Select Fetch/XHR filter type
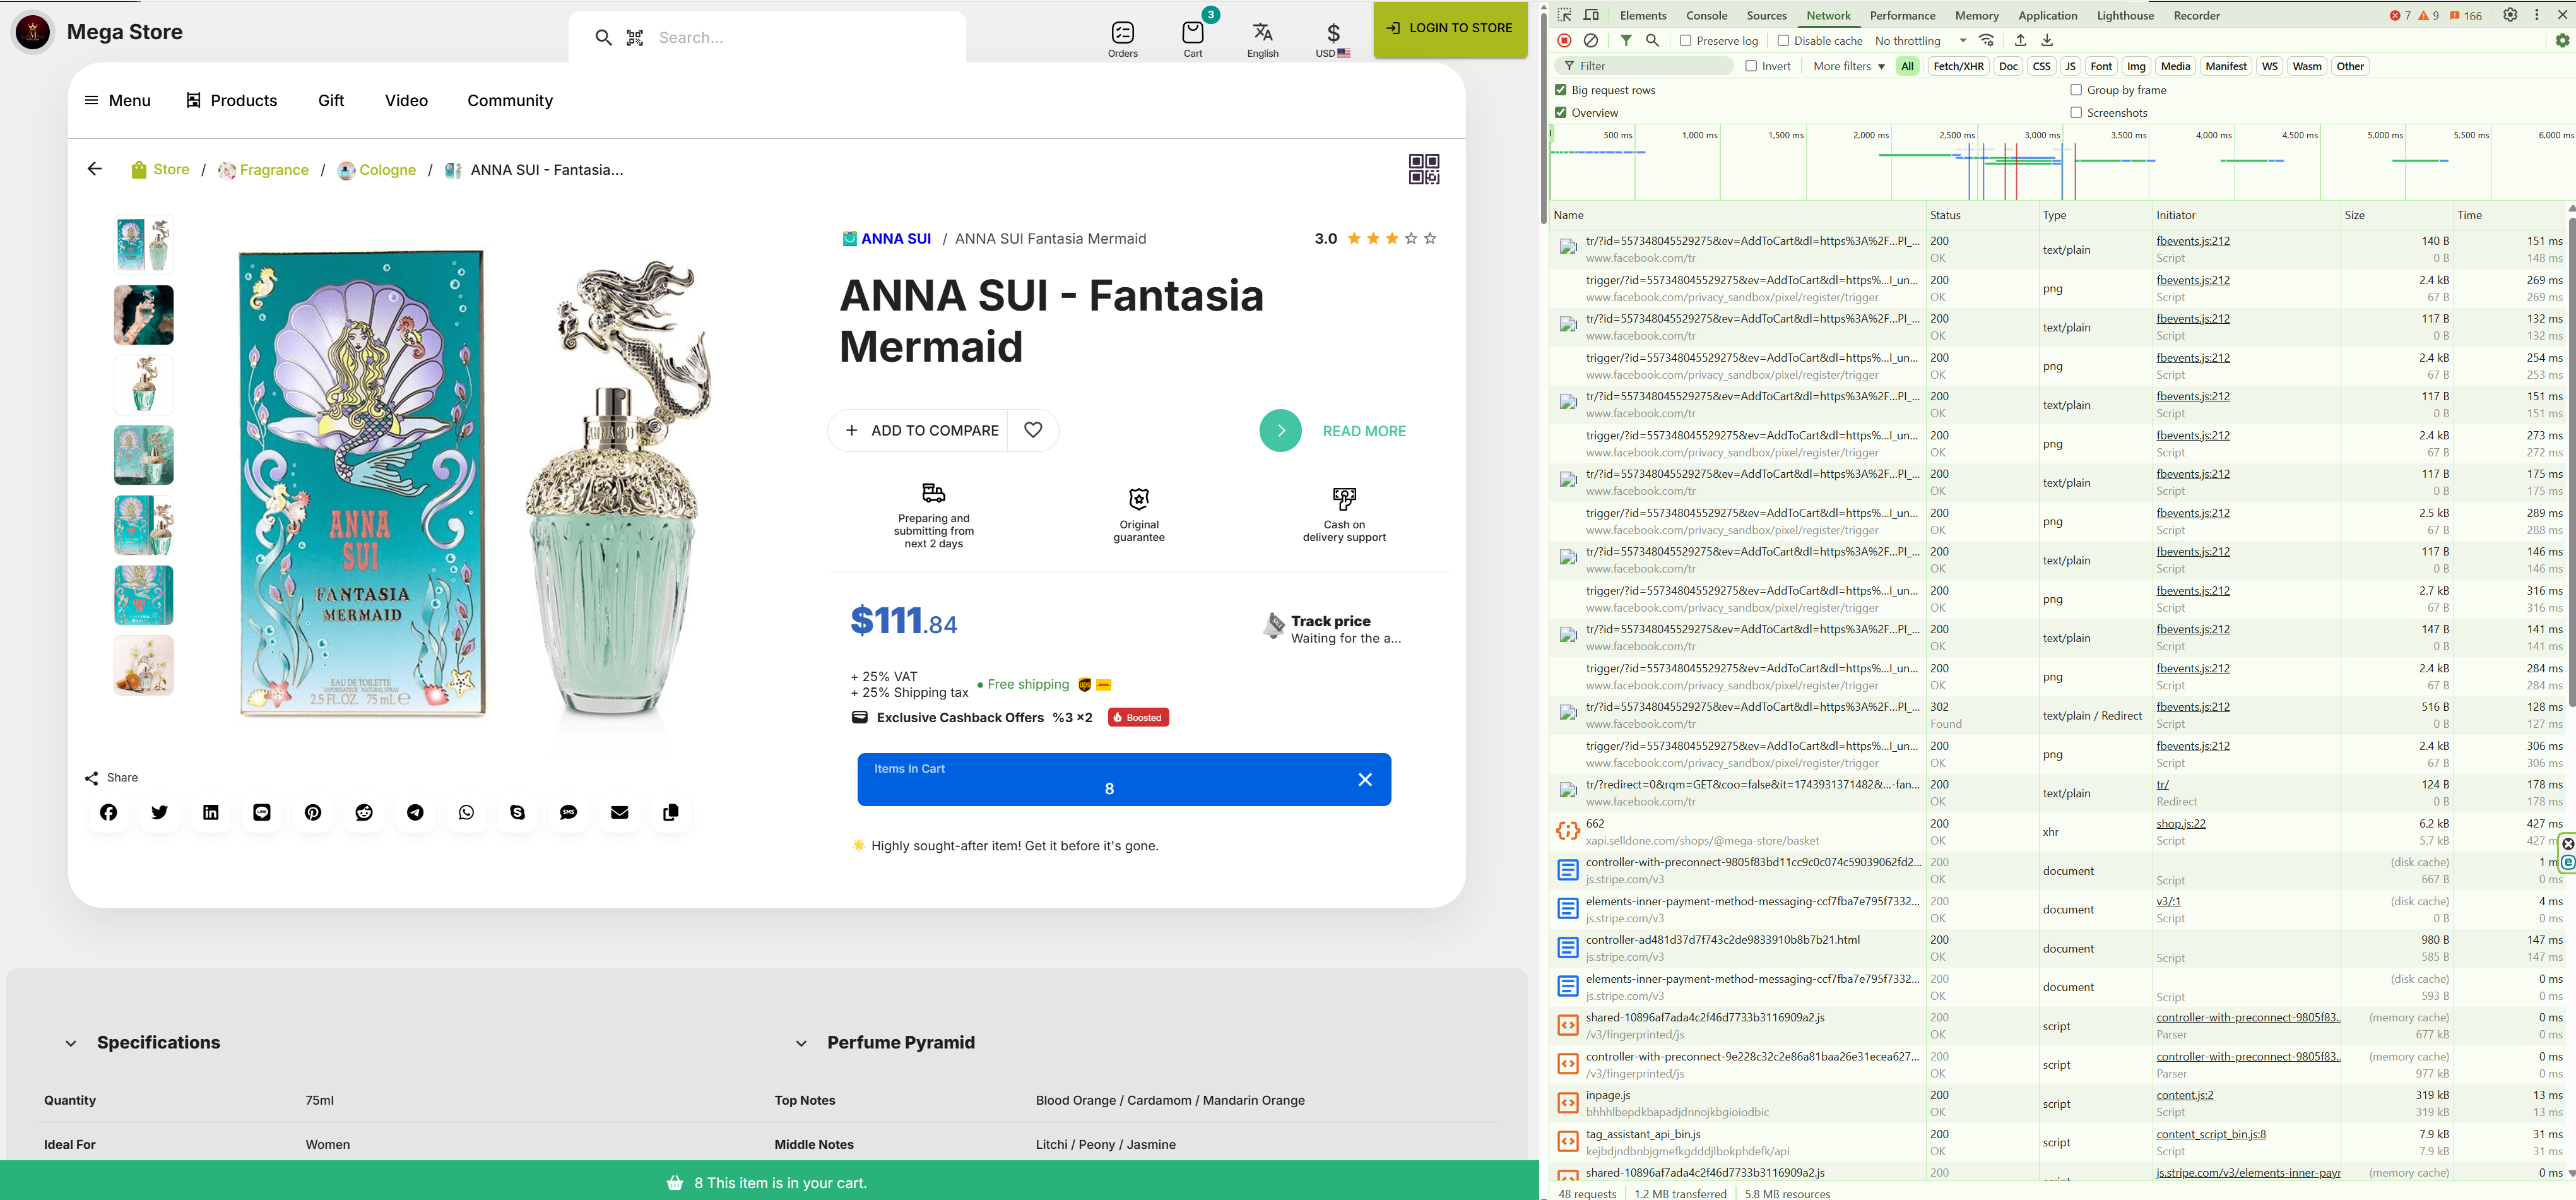The image size is (2576, 1200). pyautogui.click(x=1957, y=66)
